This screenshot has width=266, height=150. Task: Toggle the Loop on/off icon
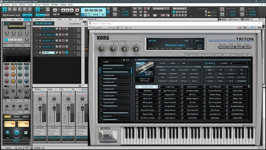[x=115, y=9]
